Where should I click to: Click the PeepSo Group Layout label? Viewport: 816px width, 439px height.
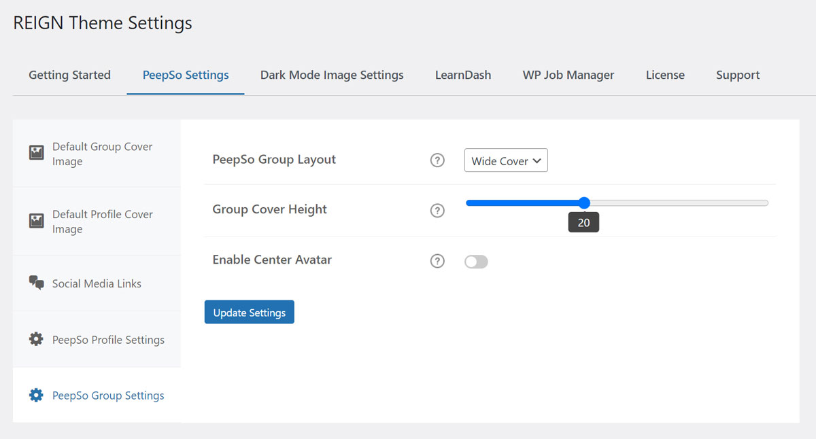click(274, 160)
